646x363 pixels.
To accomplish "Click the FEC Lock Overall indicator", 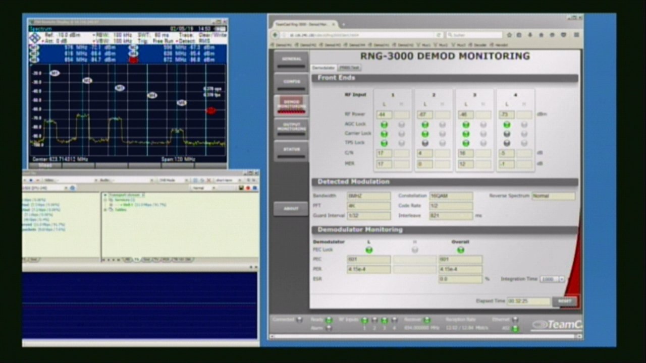I will (460, 250).
